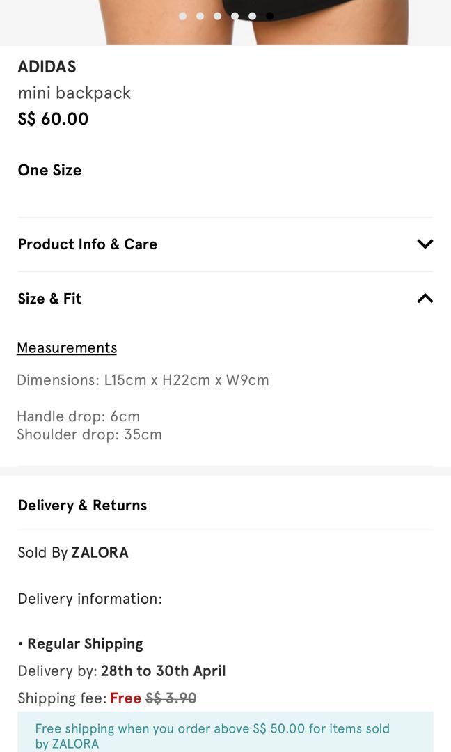
Task: Jump to the third carousel dot
Action: (x=217, y=16)
